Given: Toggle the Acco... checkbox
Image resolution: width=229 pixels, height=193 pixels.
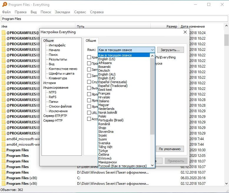Looking at the screenshot, I should [x=89, y=119].
